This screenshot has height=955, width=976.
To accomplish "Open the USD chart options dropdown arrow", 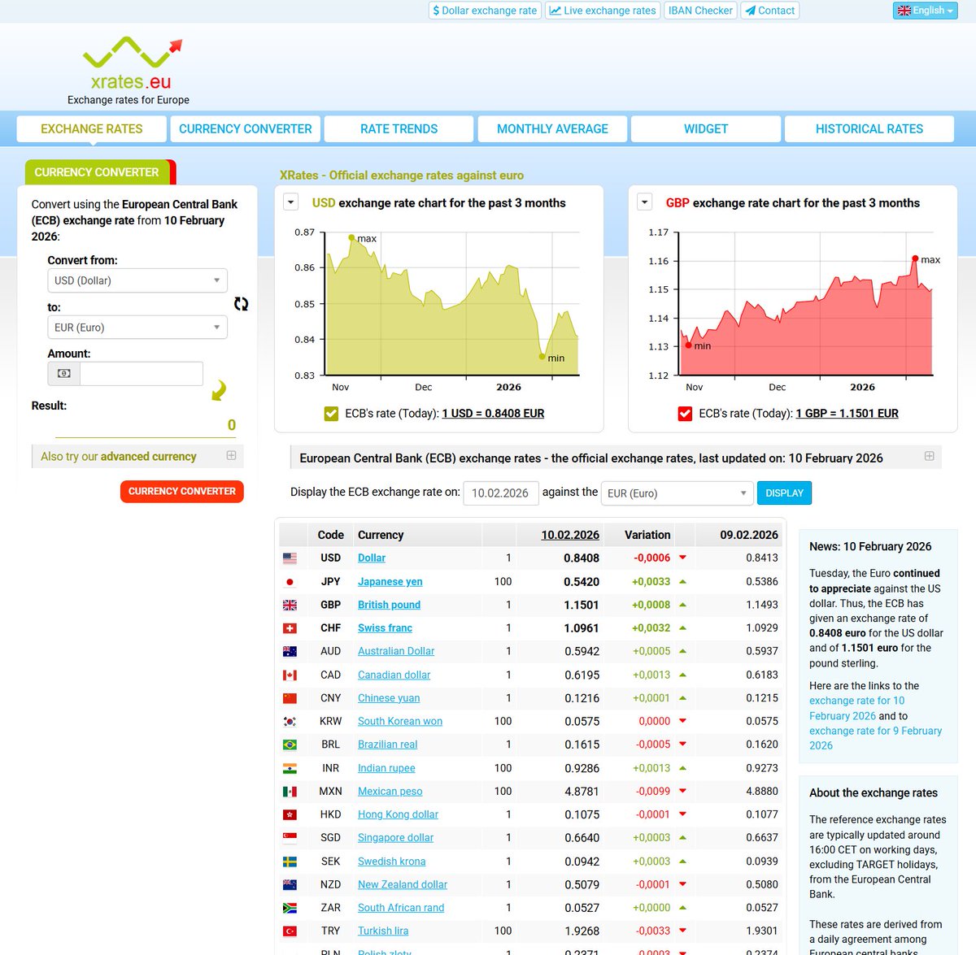I will [x=290, y=202].
